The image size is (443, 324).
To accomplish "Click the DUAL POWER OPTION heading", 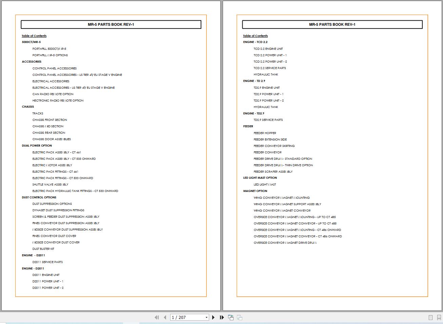I will tap(37, 146).
